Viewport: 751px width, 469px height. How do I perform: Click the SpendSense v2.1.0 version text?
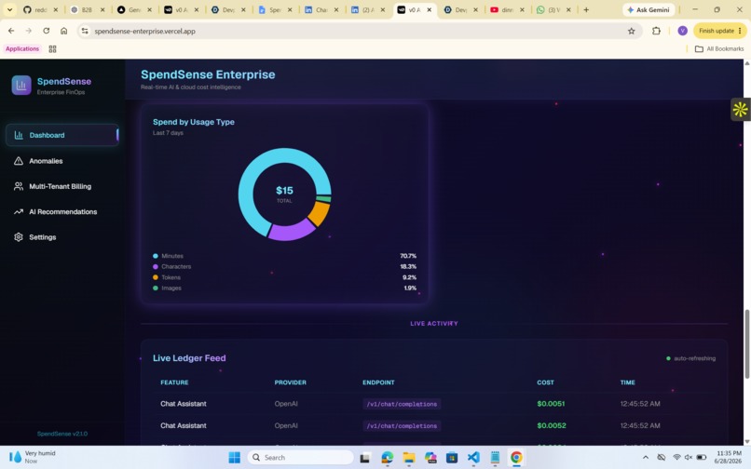pos(62,434)
